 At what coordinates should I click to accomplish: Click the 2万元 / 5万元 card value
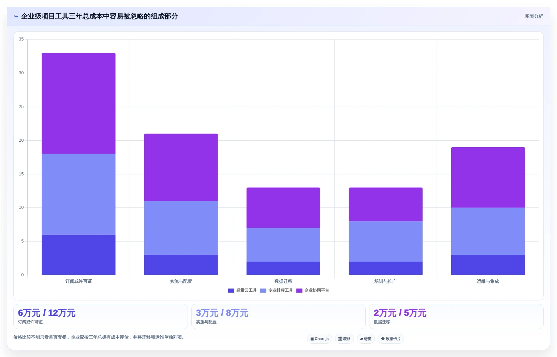pos(400,313)
